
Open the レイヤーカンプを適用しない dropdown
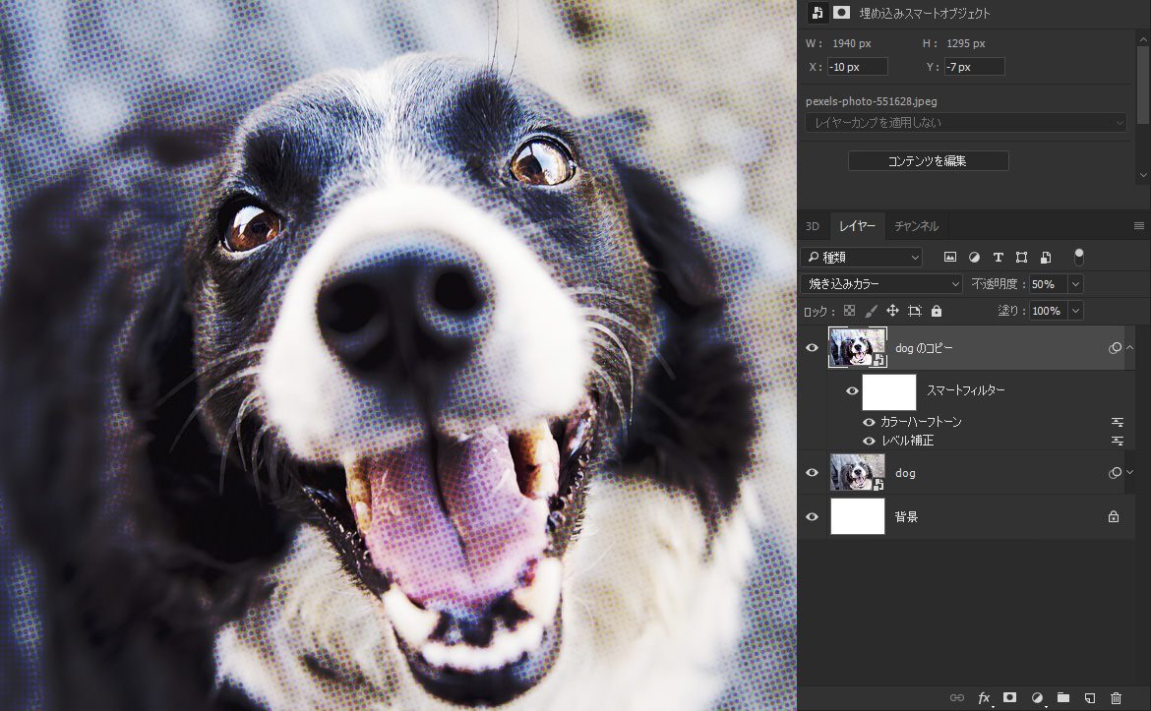coord(965,123)
